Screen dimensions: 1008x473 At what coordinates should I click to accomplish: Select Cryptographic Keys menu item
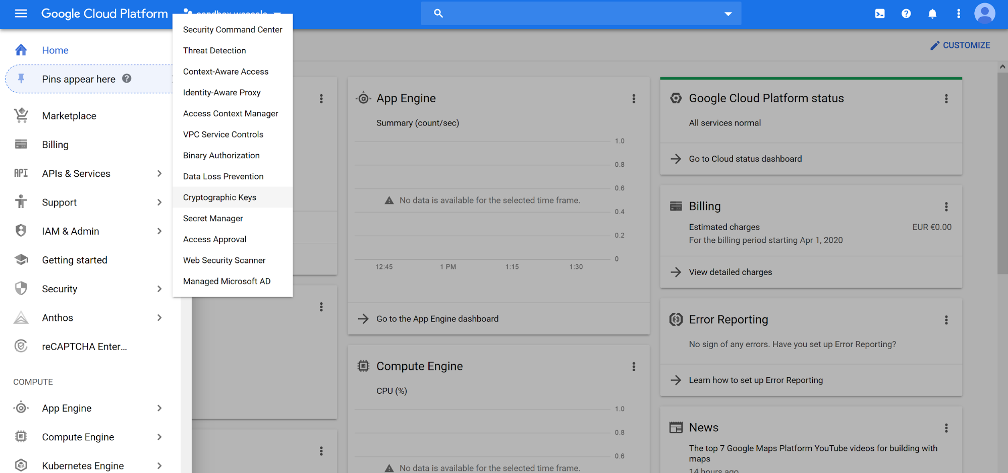click(233, 197)
